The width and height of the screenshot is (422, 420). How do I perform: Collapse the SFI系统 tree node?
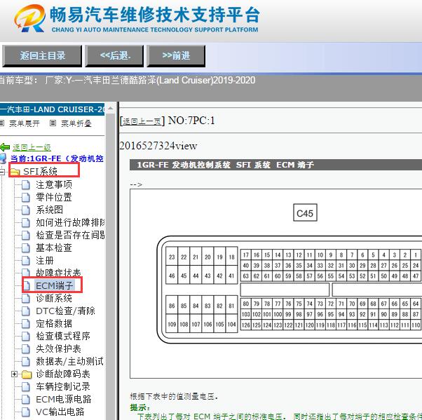tap(2, 172)
